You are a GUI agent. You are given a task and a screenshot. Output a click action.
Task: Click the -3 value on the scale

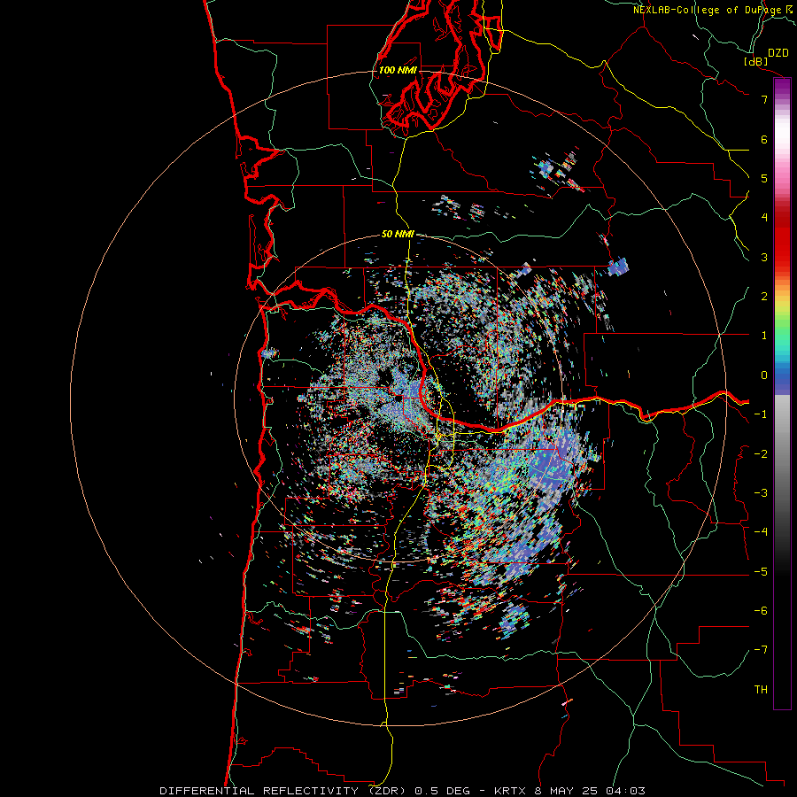pos(761,492)
